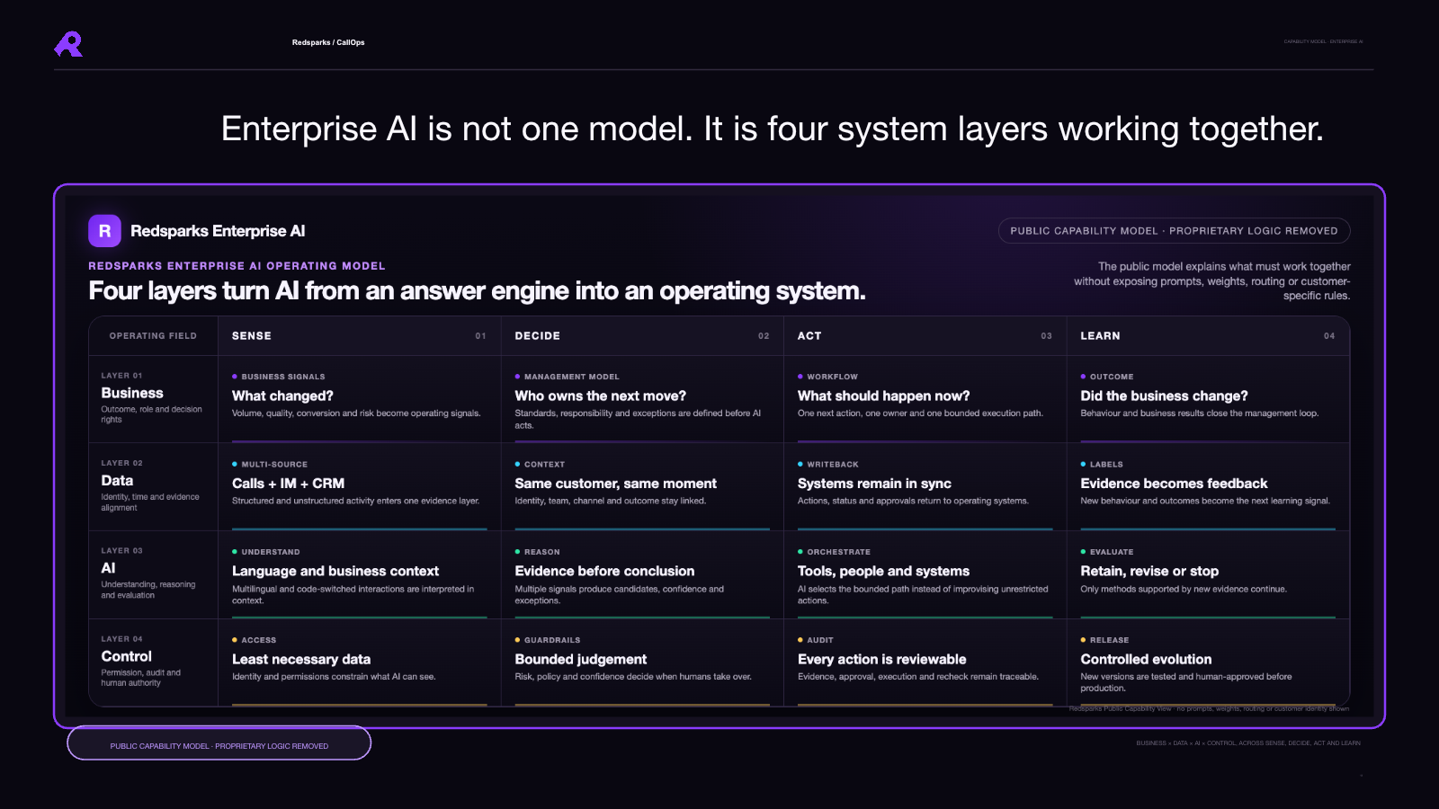Click the ACCESS tag label
This screenshot has width=1439, height=809.
tap(258, 640)
